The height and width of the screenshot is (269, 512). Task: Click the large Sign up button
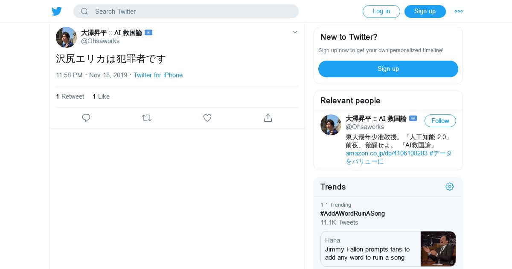pyautogui.click(x=388, y=69)
